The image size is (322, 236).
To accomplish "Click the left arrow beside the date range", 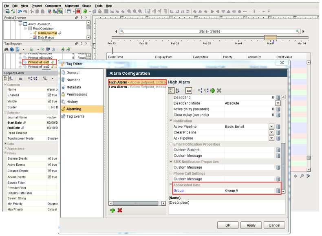I will (x=116, y=31).
